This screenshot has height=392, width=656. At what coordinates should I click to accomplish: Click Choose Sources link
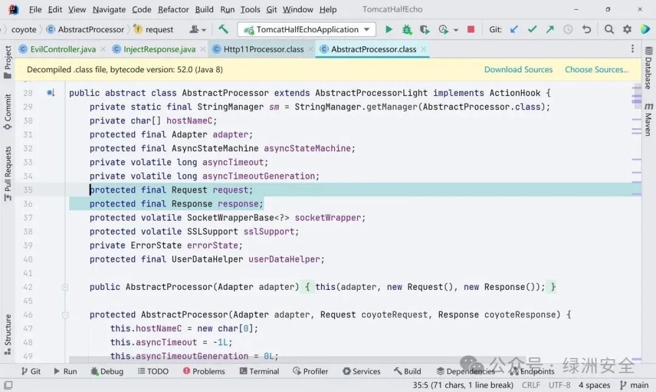click(596, 69)
